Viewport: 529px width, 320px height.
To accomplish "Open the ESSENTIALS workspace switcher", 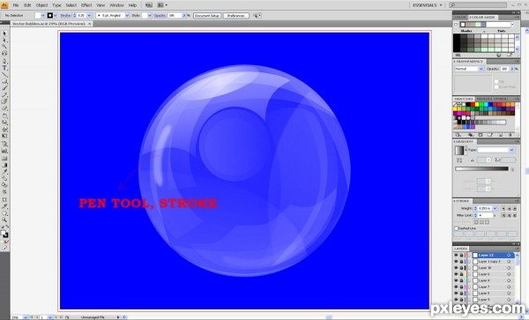I will 427,5.
